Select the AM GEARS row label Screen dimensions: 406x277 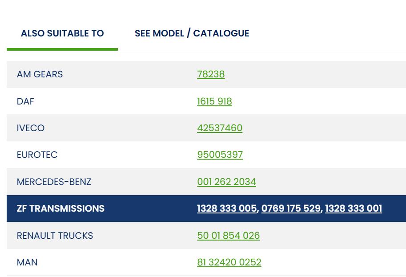(40, 74)
